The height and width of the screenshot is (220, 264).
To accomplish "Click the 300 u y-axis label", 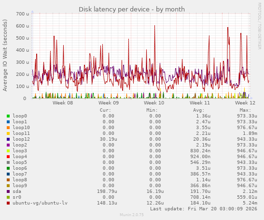I will [x=23, y=62].
